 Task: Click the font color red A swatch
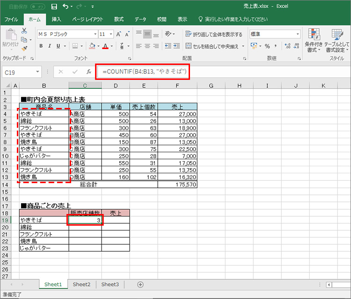point(105,46)
